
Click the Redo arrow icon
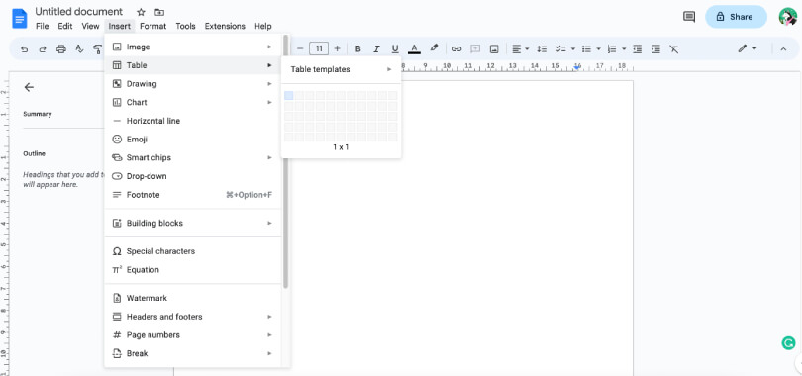point(43,49)
